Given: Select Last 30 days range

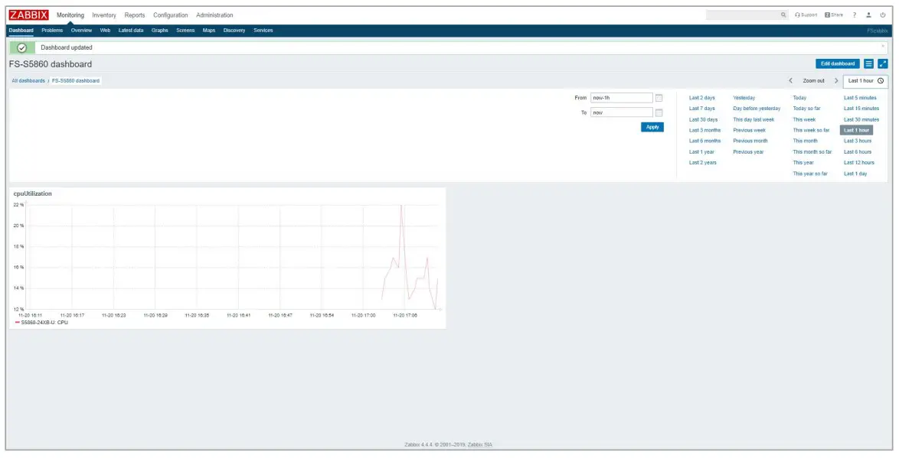Looking at the screenshot, I should coord(703,119).
